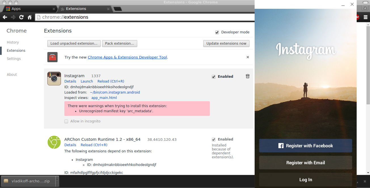Click Register with Email button
The image size is (370, 188).
(306, 163)
